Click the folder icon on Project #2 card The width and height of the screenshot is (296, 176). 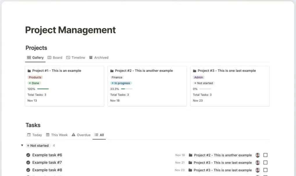tap(112, 71)
